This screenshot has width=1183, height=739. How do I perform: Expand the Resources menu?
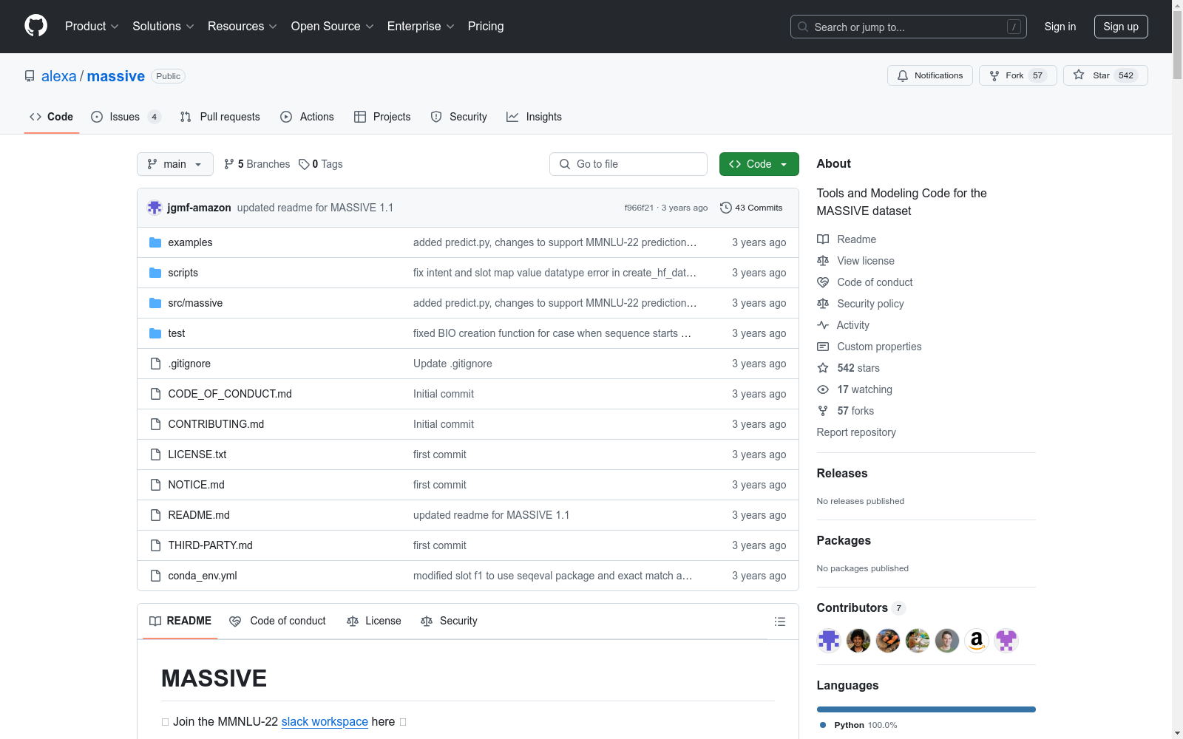point(243,27)
